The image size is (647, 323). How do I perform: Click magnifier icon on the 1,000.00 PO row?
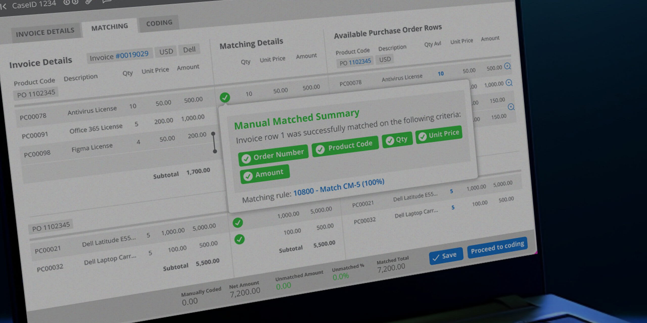click(x=509, y=83)
